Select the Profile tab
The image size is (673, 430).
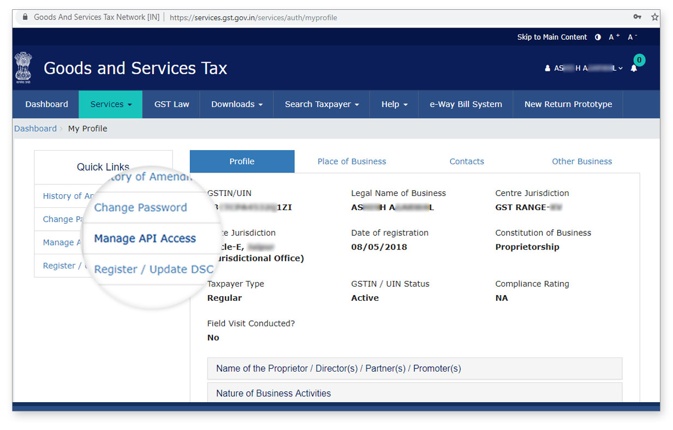242,162
